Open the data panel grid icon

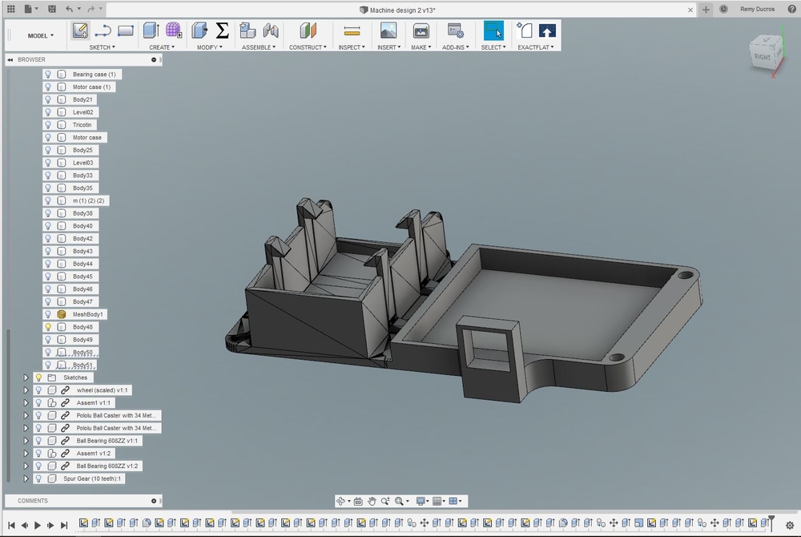tap(10, 9)
